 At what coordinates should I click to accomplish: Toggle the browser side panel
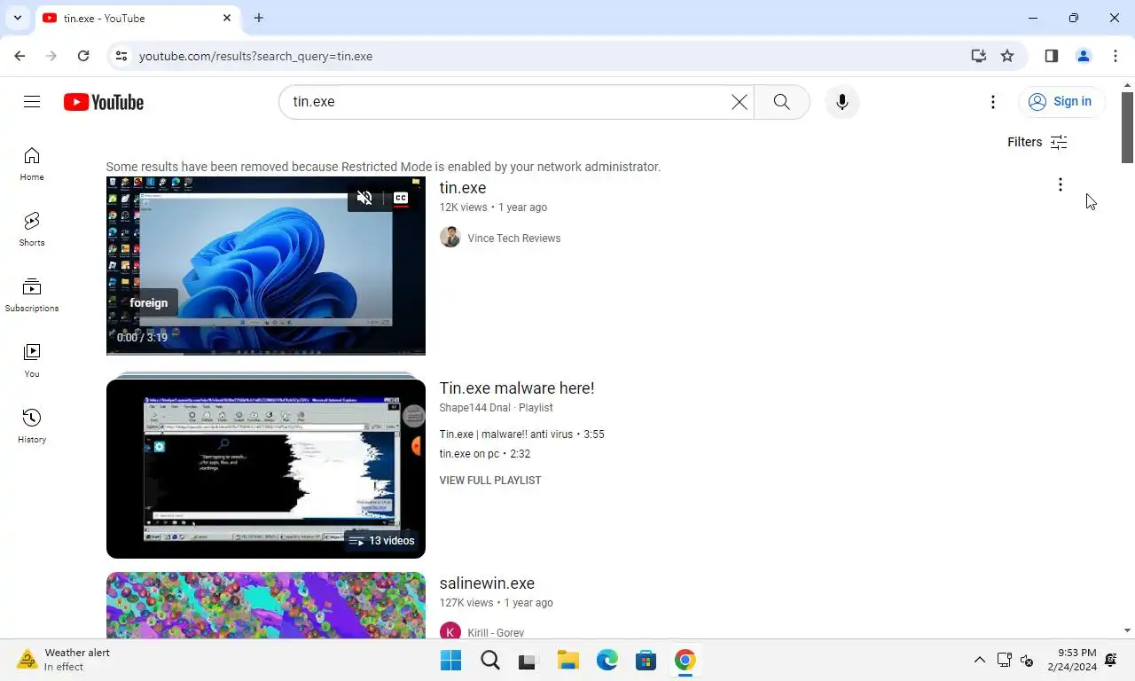(1051, 56)
